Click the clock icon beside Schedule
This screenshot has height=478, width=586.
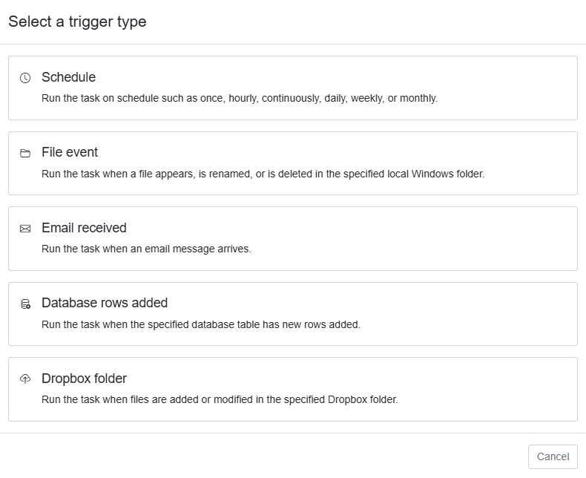pyautogui.click(x=25, y=78)
